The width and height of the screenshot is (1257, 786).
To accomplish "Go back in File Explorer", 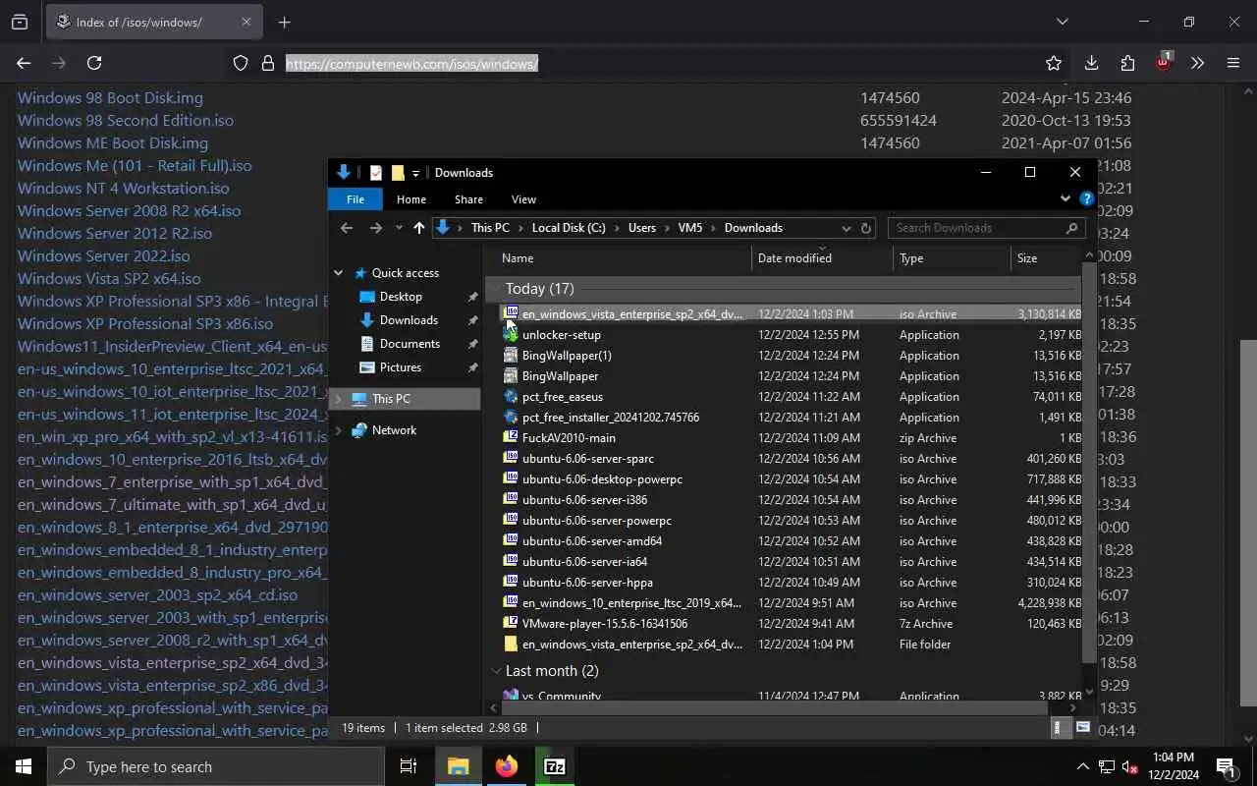I will point(347,228).
